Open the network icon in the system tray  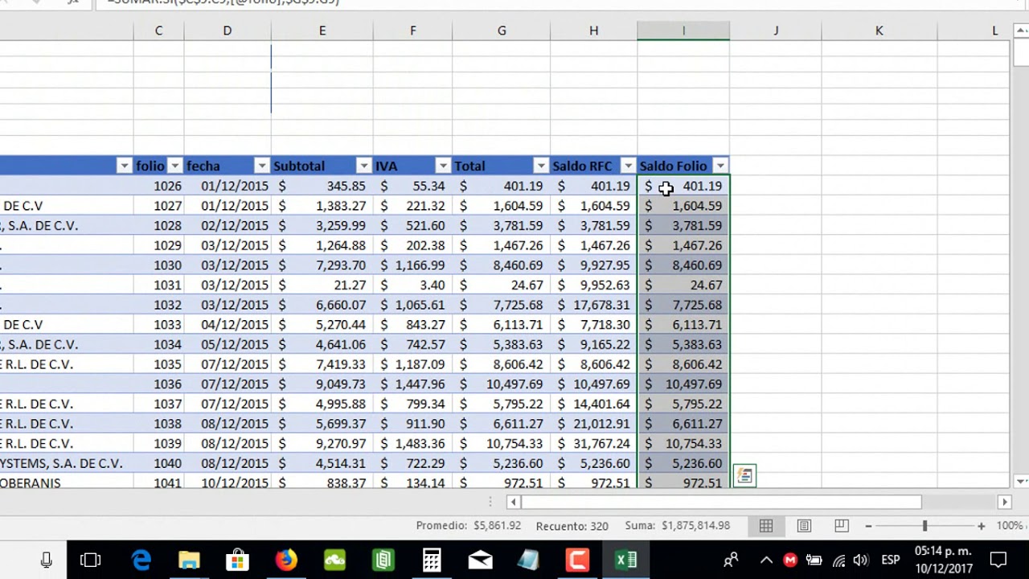point(838,559)
